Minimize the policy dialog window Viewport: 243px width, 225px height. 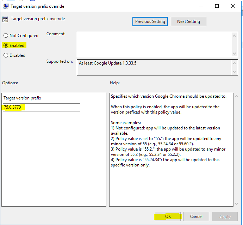coord(201,6)
